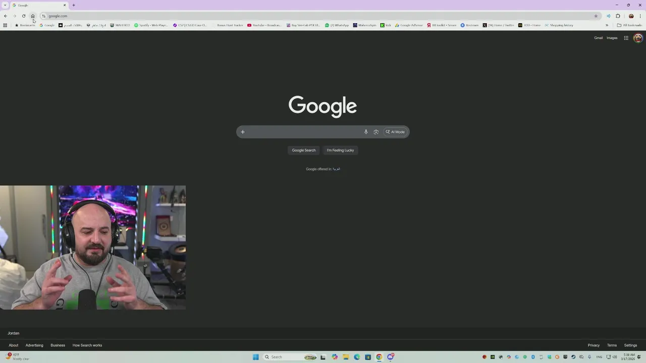
Task: Open the Apps grid in bookmarks bar
Action: click(x=5, y=25)
